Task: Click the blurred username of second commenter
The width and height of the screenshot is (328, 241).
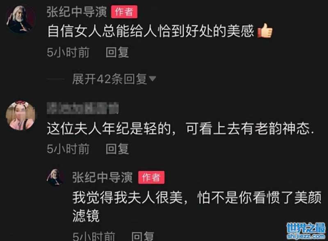Action: [83, 108]
